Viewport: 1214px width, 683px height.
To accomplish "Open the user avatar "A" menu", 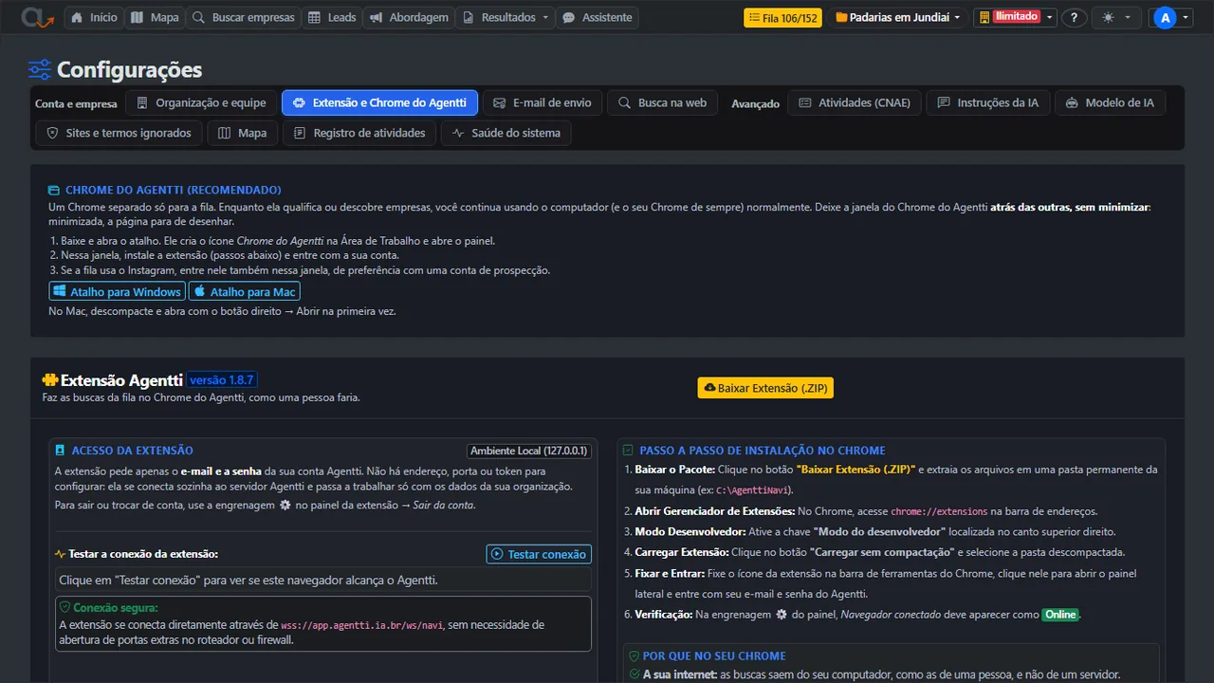I will pos(1171,17).
